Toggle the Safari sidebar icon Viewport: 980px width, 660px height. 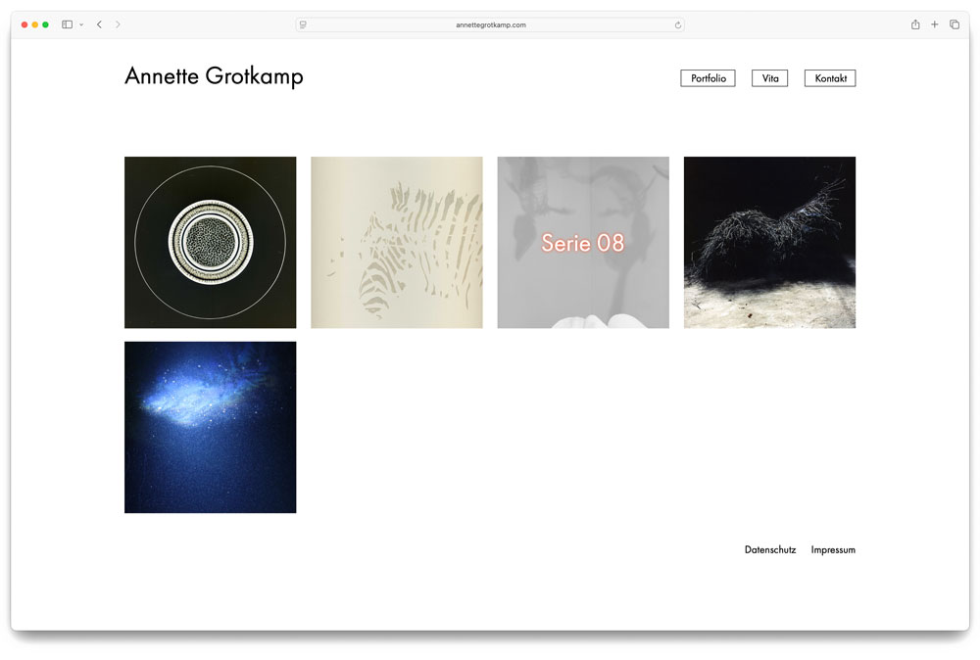click(67, 24)
